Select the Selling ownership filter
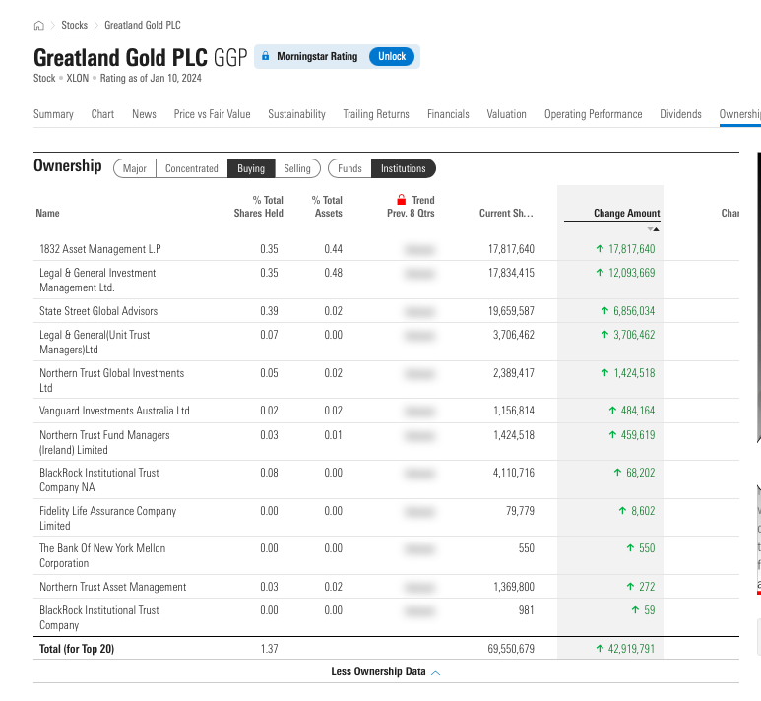This screenshot has width=761, height=701. tap(297, 168)
